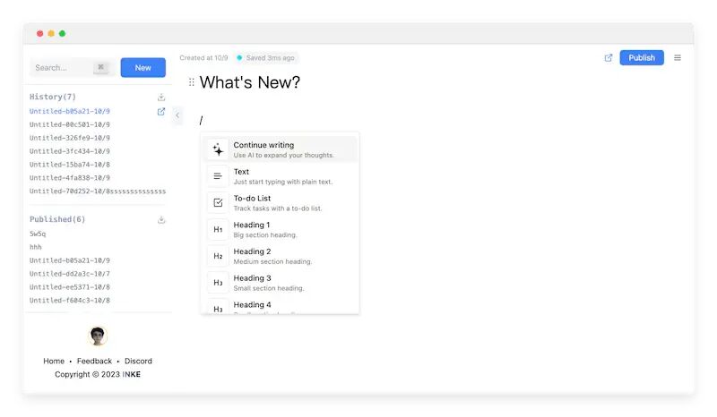The height and width of the screenshot is (417, 717).
Task: Follow the Home link
Action: (x=54, y=361)
